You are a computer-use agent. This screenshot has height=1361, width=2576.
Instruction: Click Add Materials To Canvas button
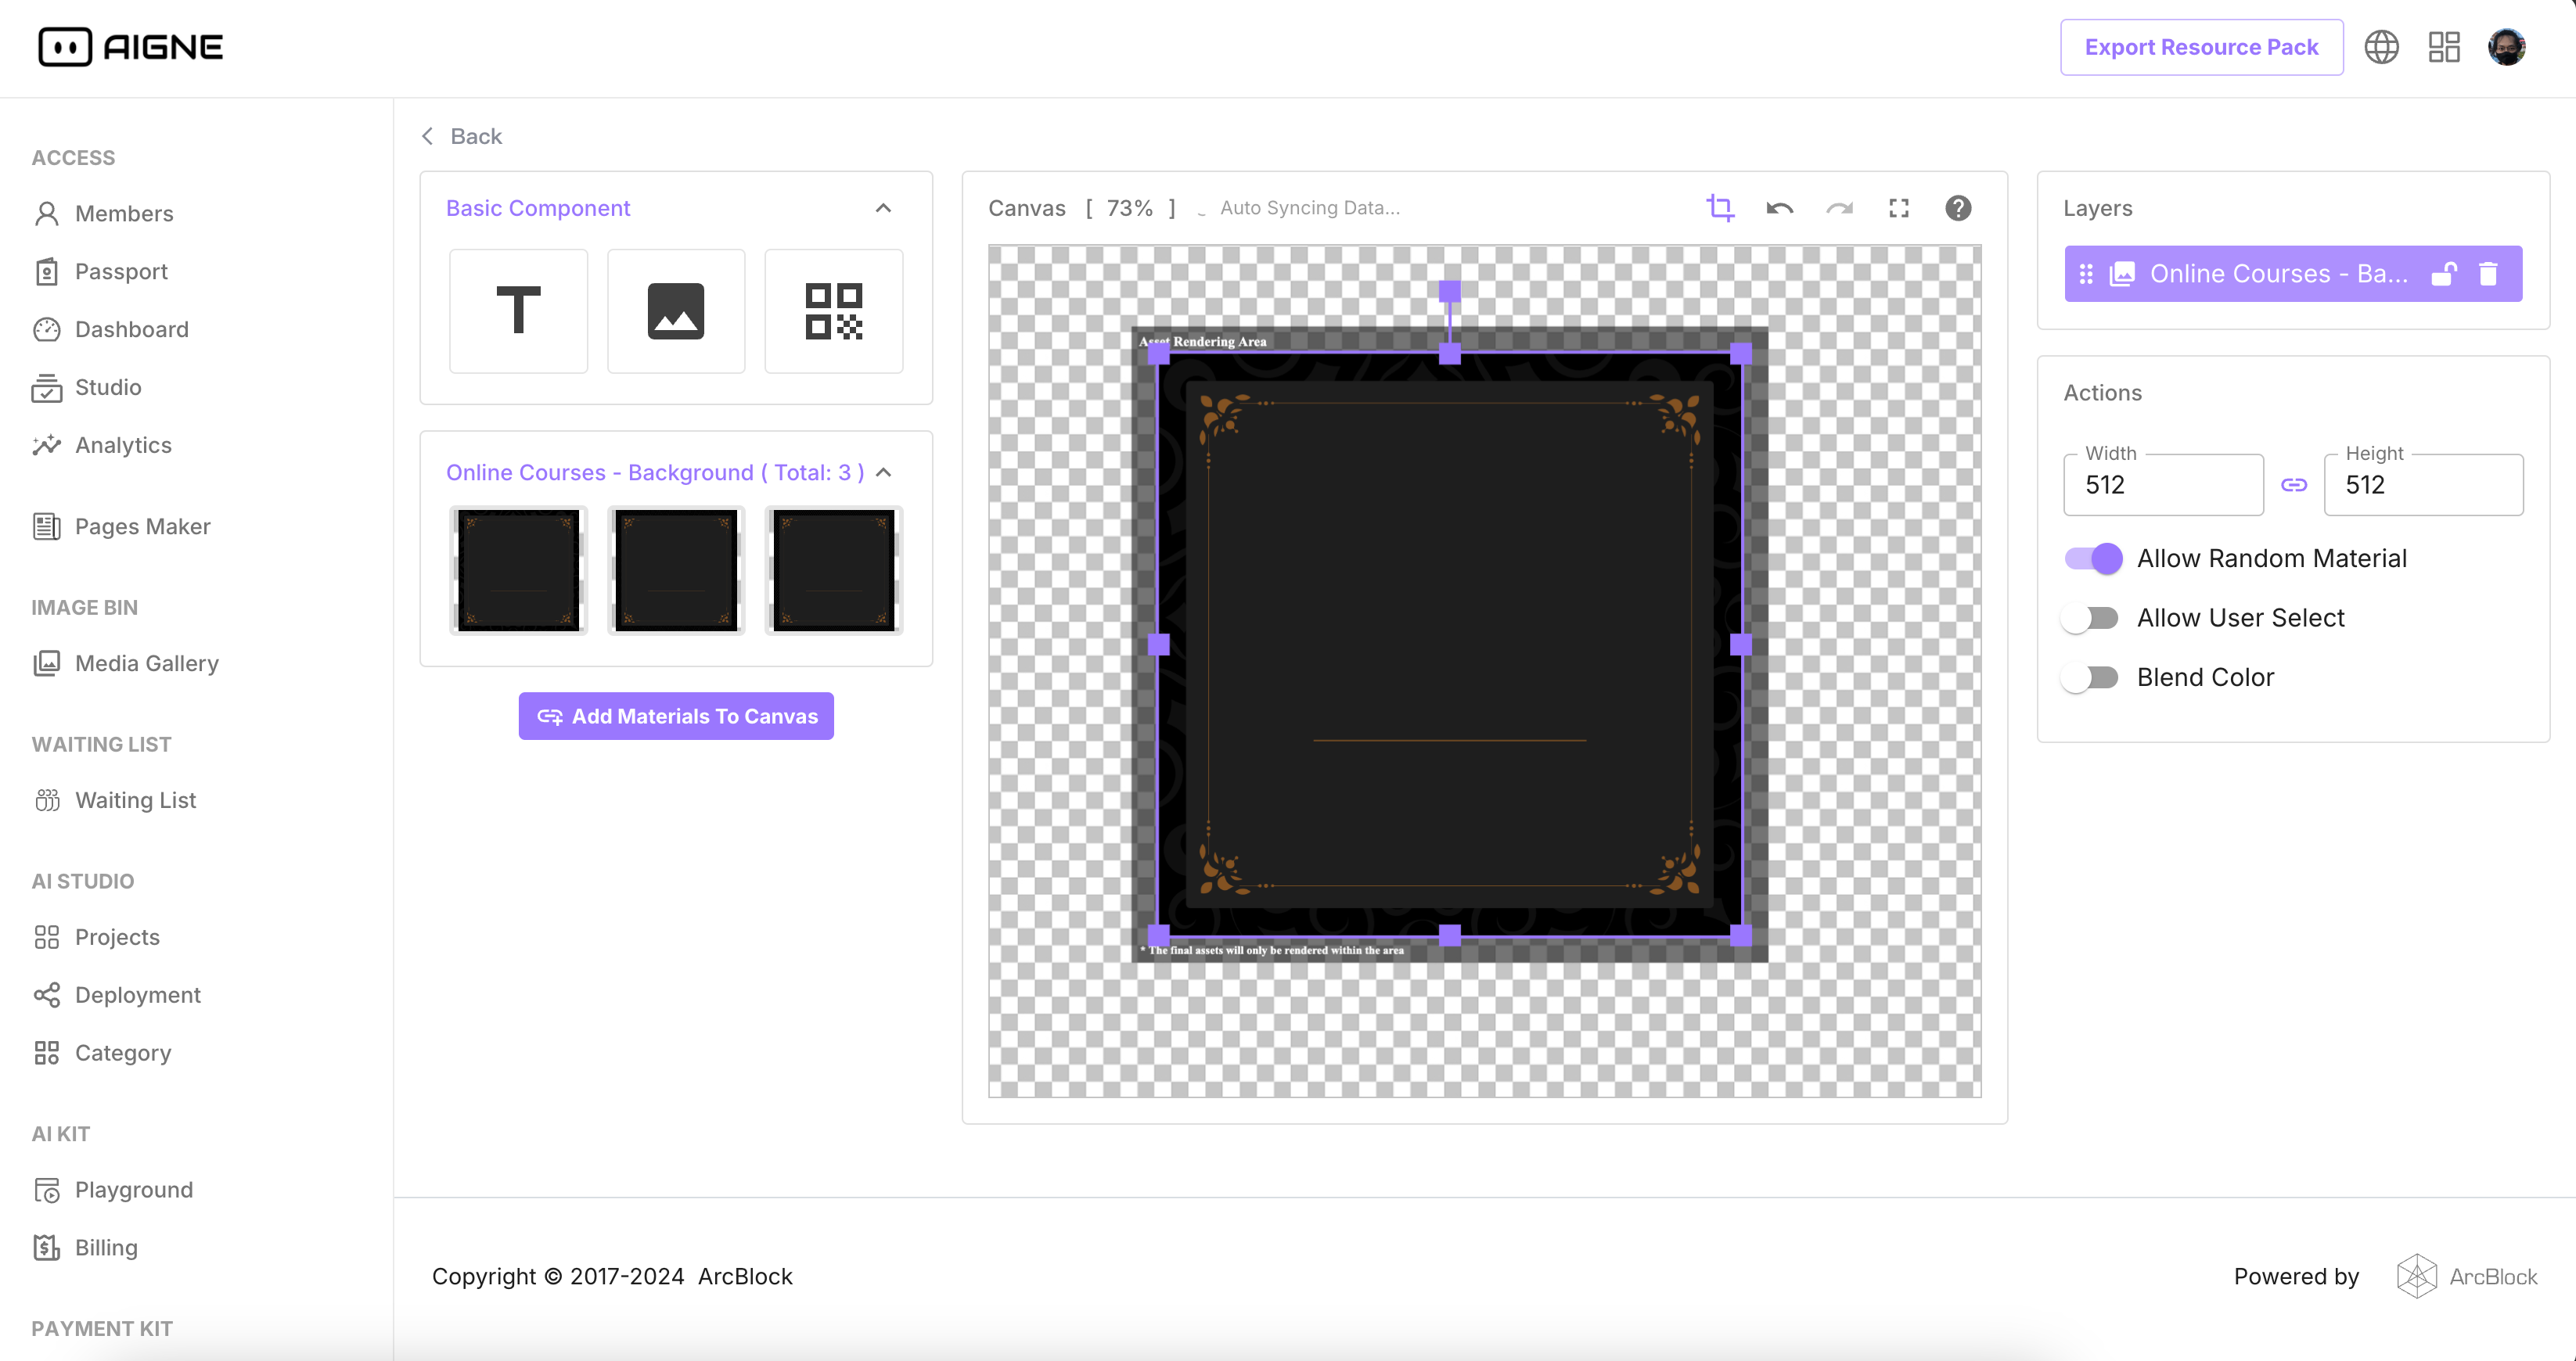click(x=676, y=716)
